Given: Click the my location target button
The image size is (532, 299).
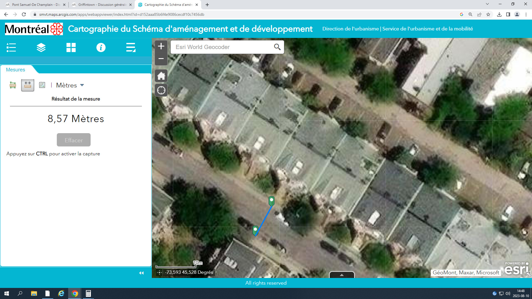Looking at the screenshot, I should tap(161, 90).
